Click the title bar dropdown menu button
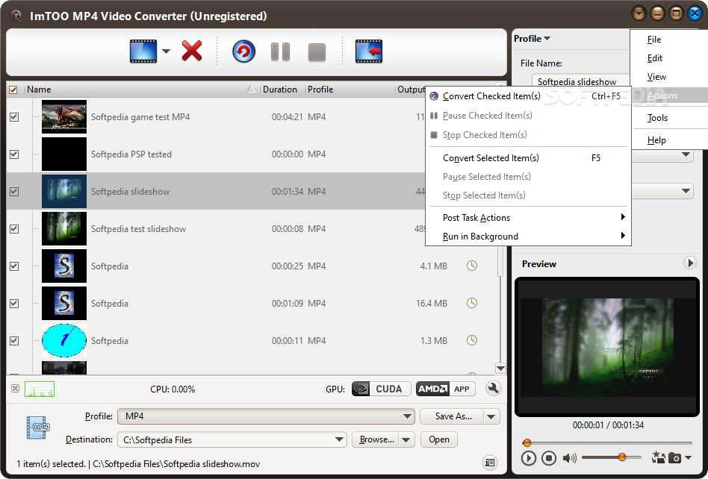This screenshot has height=479, width=708. (x=639, y=13)
